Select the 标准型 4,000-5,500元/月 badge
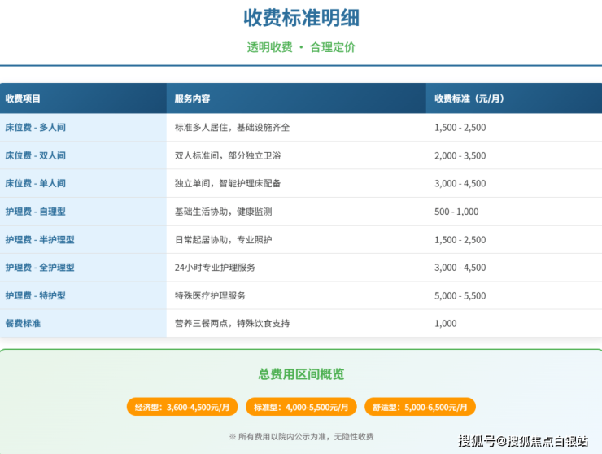Image resolution: width=602 pixels, height=454 pixels. pyautogui.click(x=301, y=407)
